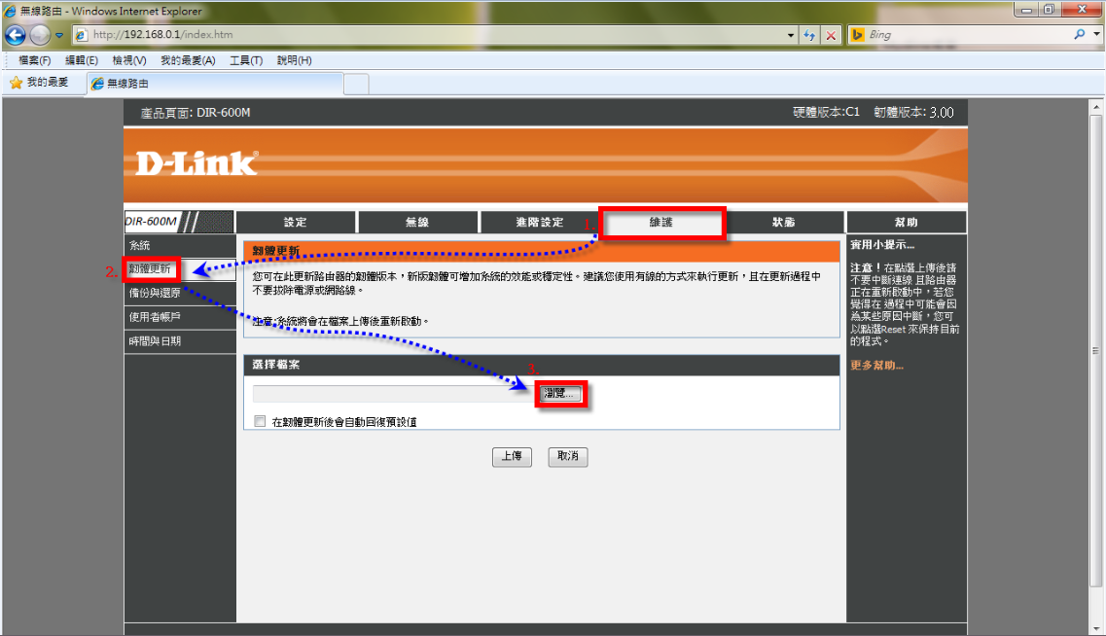The width and height of the screenshot is (1106, 636).
Task: Click the 取消 cancel button
Action: (568, 456)
